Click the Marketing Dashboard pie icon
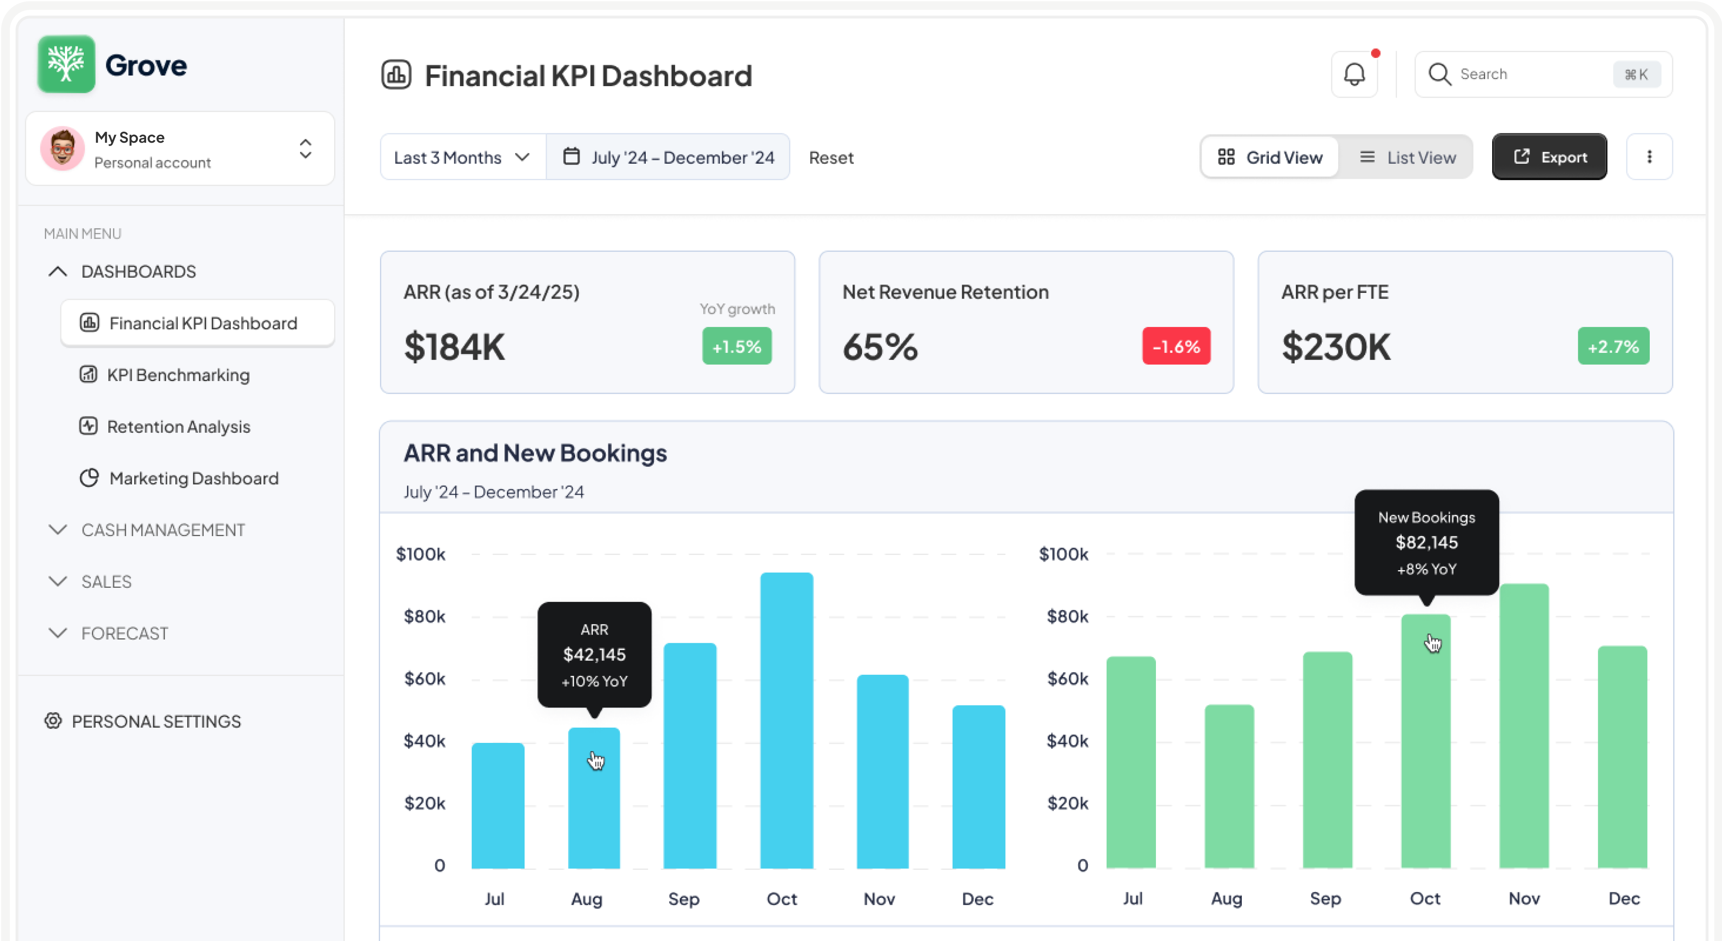 tap(89, 478)
